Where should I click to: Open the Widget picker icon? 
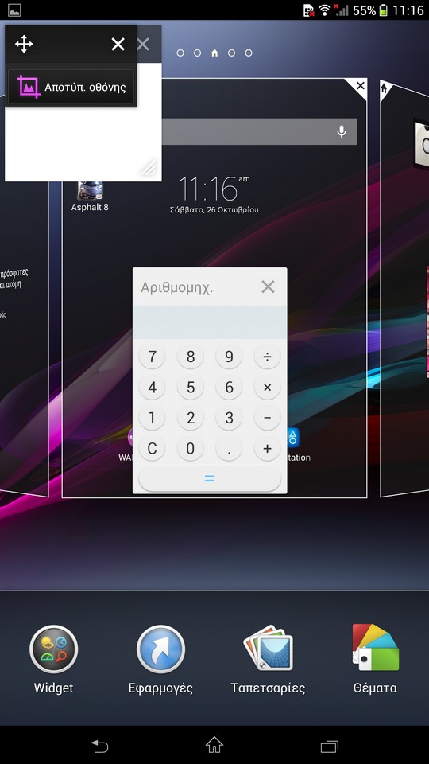click(53, 649)
